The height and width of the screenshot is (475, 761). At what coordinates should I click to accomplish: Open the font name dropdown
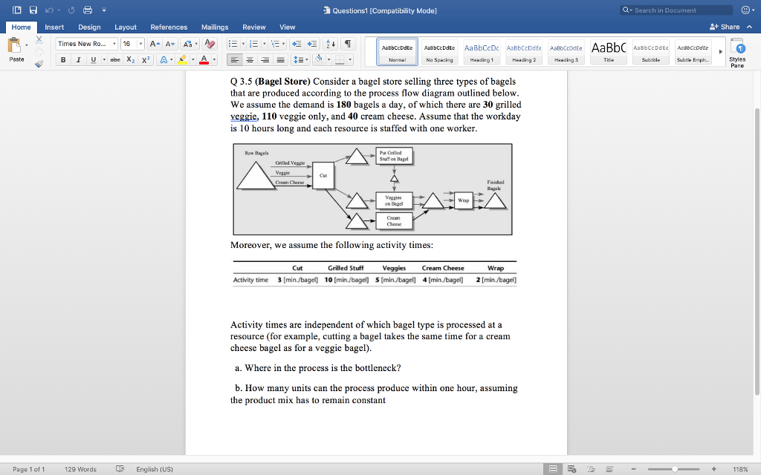pyautogui.click(x=114, y=44)
